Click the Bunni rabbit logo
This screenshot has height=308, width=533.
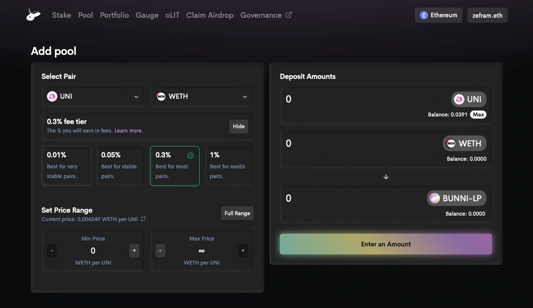point(33,15)
